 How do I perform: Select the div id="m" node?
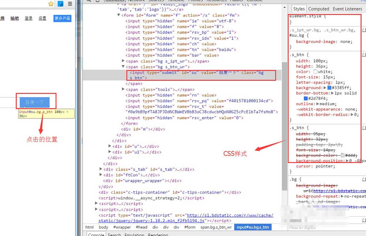(143, 129)
